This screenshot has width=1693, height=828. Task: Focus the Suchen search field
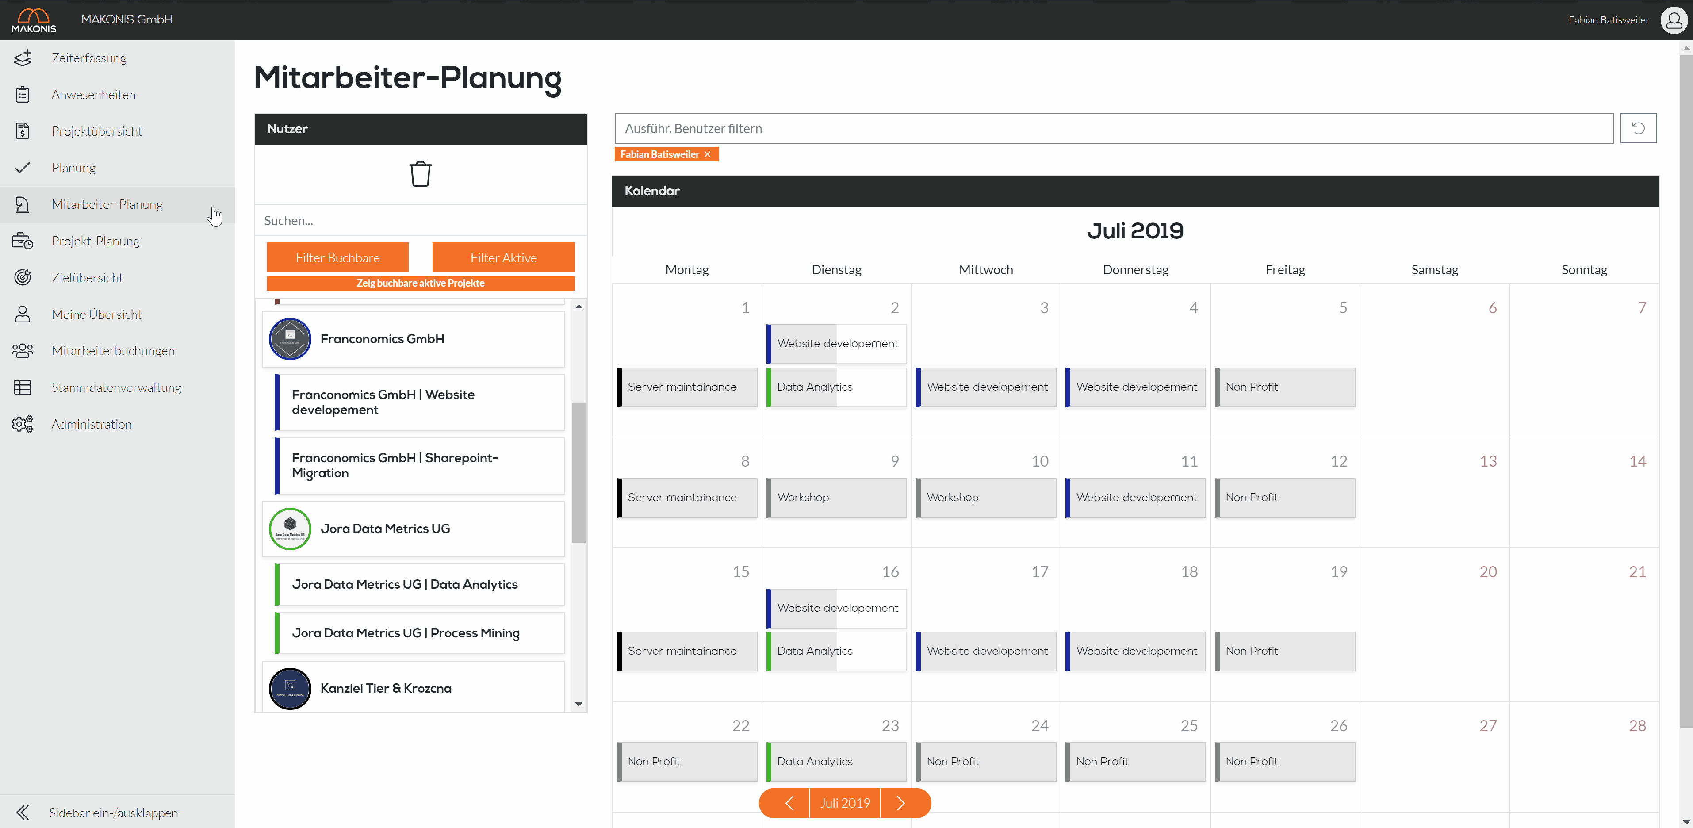click(421, 221)
